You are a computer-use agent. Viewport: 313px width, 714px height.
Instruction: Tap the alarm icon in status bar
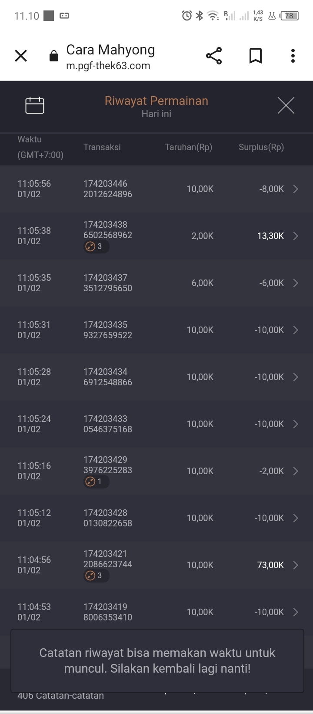point(186,16)
